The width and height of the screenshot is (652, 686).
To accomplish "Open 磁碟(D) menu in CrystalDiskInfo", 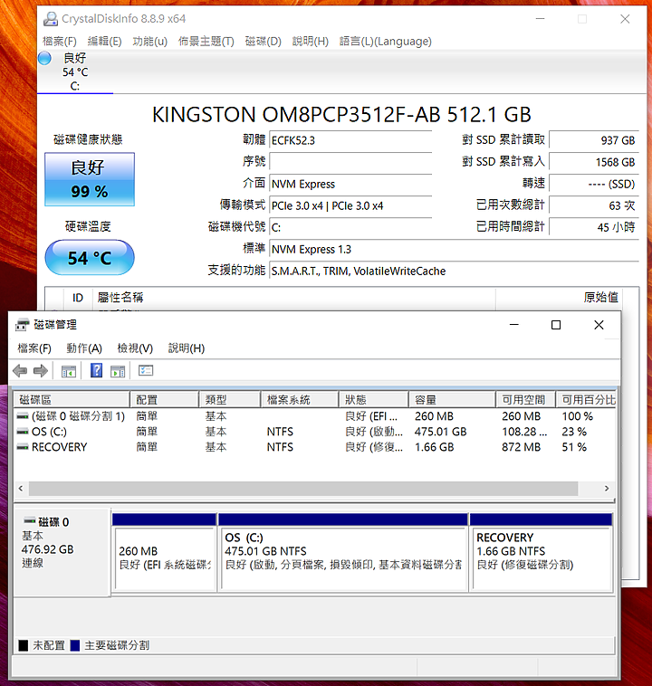I will (264, 41).
